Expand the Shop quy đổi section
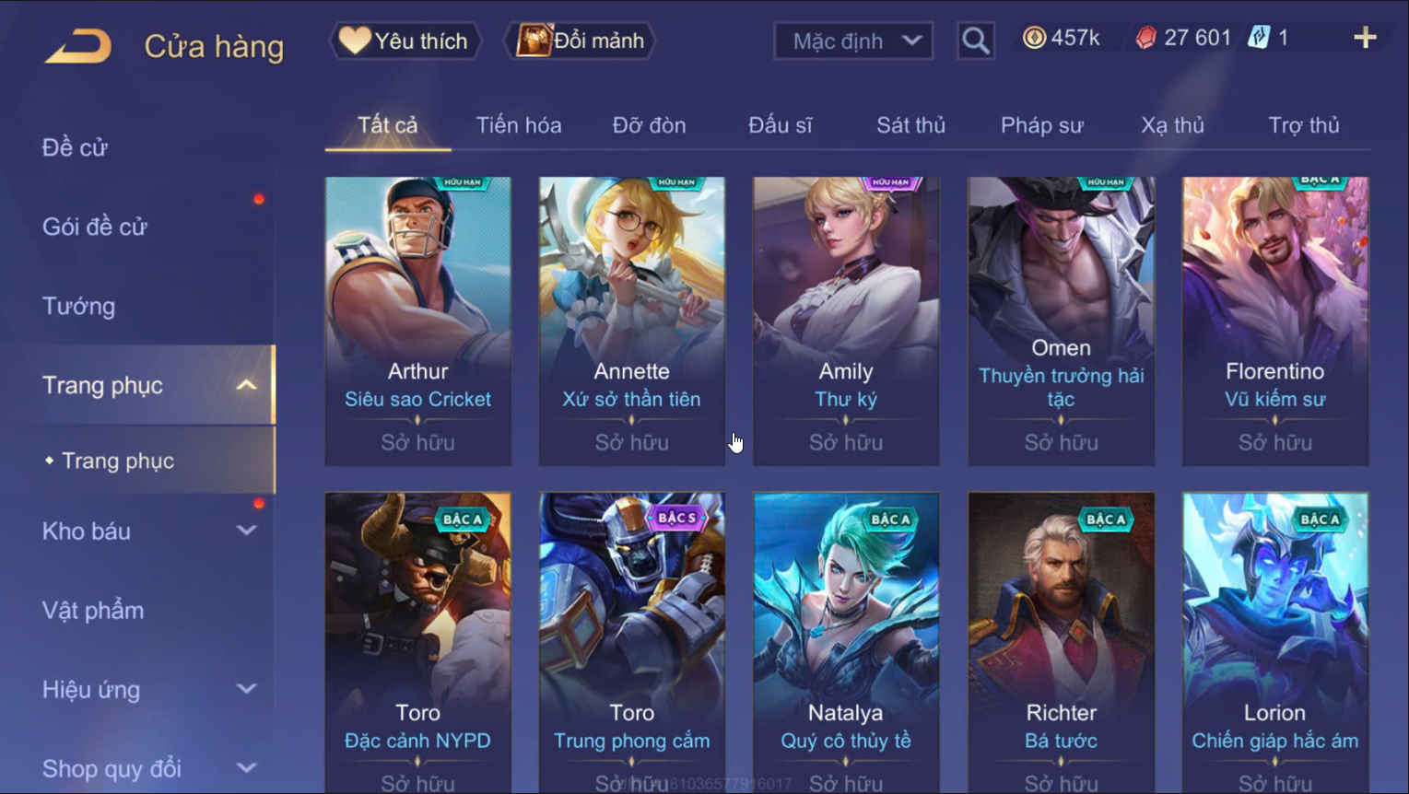Viewport: 1409px width, 794px height. 246,767
